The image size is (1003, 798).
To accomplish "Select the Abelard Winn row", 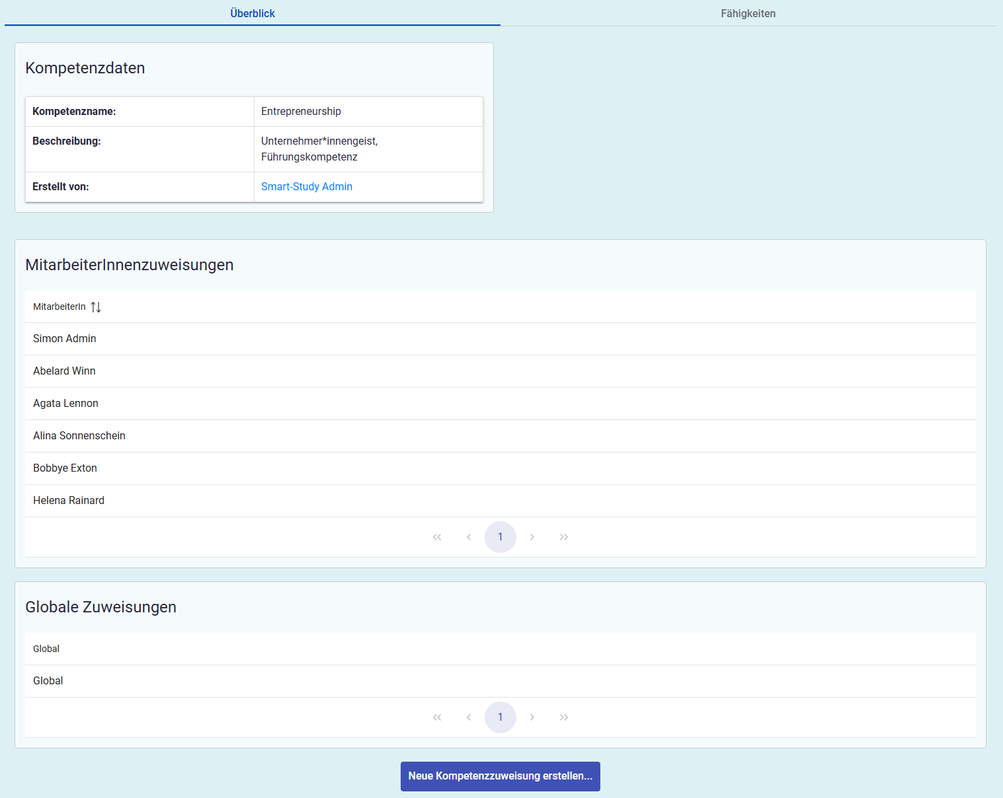I will point(65,371).
